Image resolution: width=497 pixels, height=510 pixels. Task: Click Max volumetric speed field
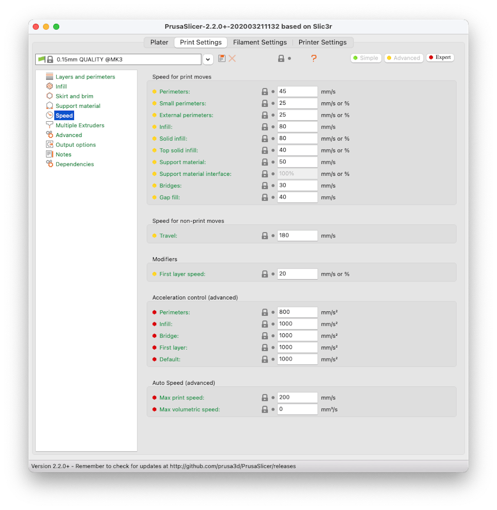[x=297, y=409]
